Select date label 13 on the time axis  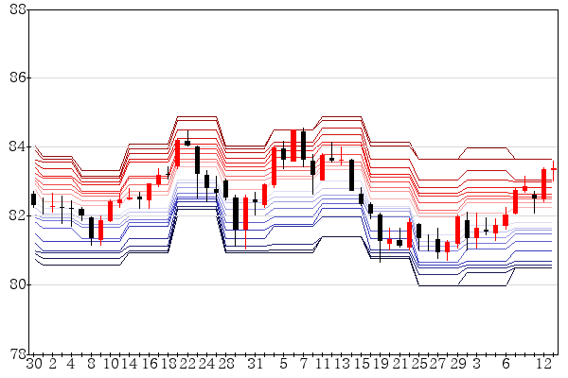tap(341, 364)
